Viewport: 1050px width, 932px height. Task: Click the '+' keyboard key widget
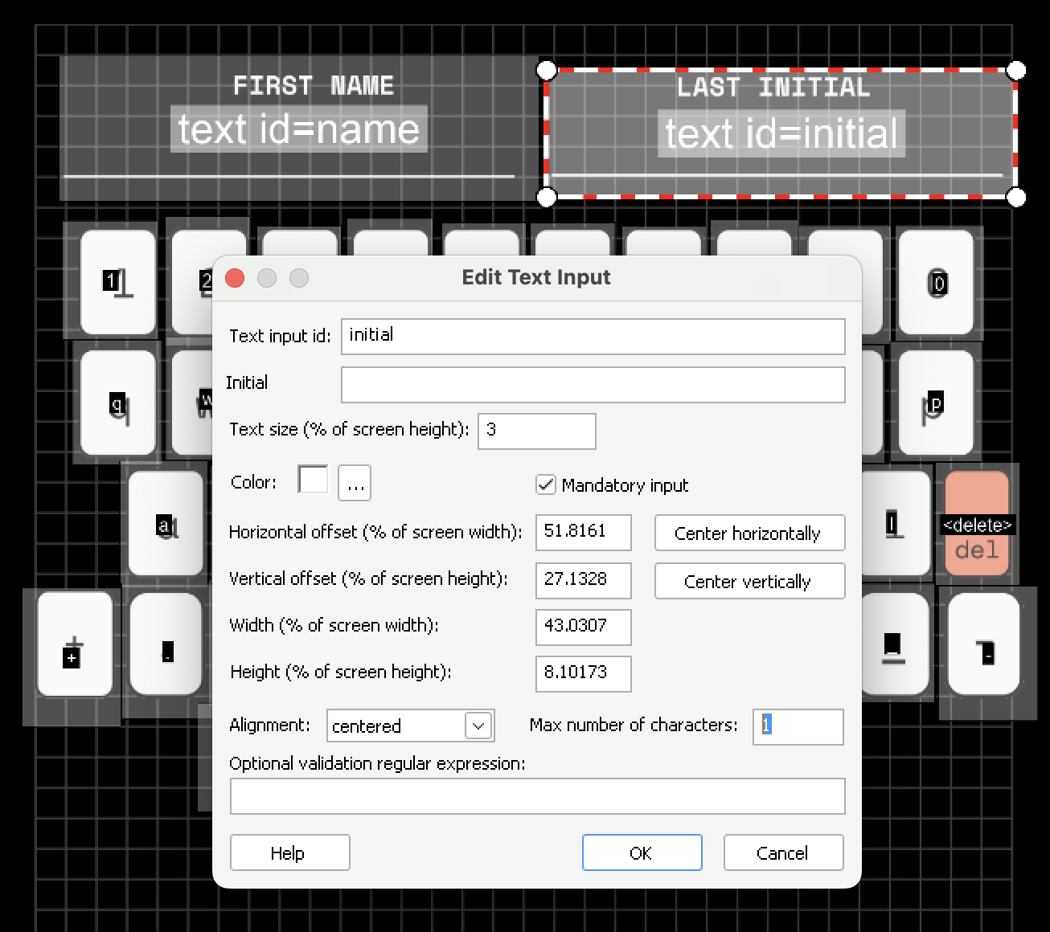click(74, 644)
